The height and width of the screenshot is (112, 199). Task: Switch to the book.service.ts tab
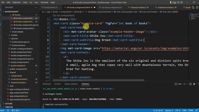pos(51,7)
